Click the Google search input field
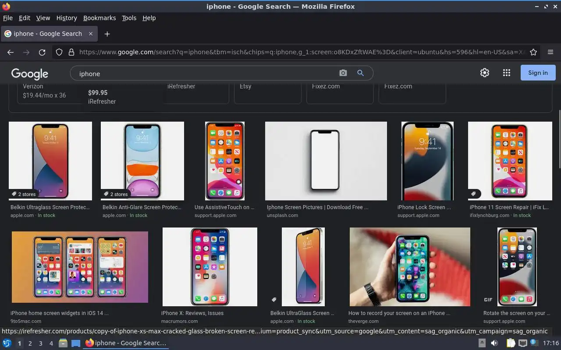Viewport: 561px width, 350px height. 206,73
